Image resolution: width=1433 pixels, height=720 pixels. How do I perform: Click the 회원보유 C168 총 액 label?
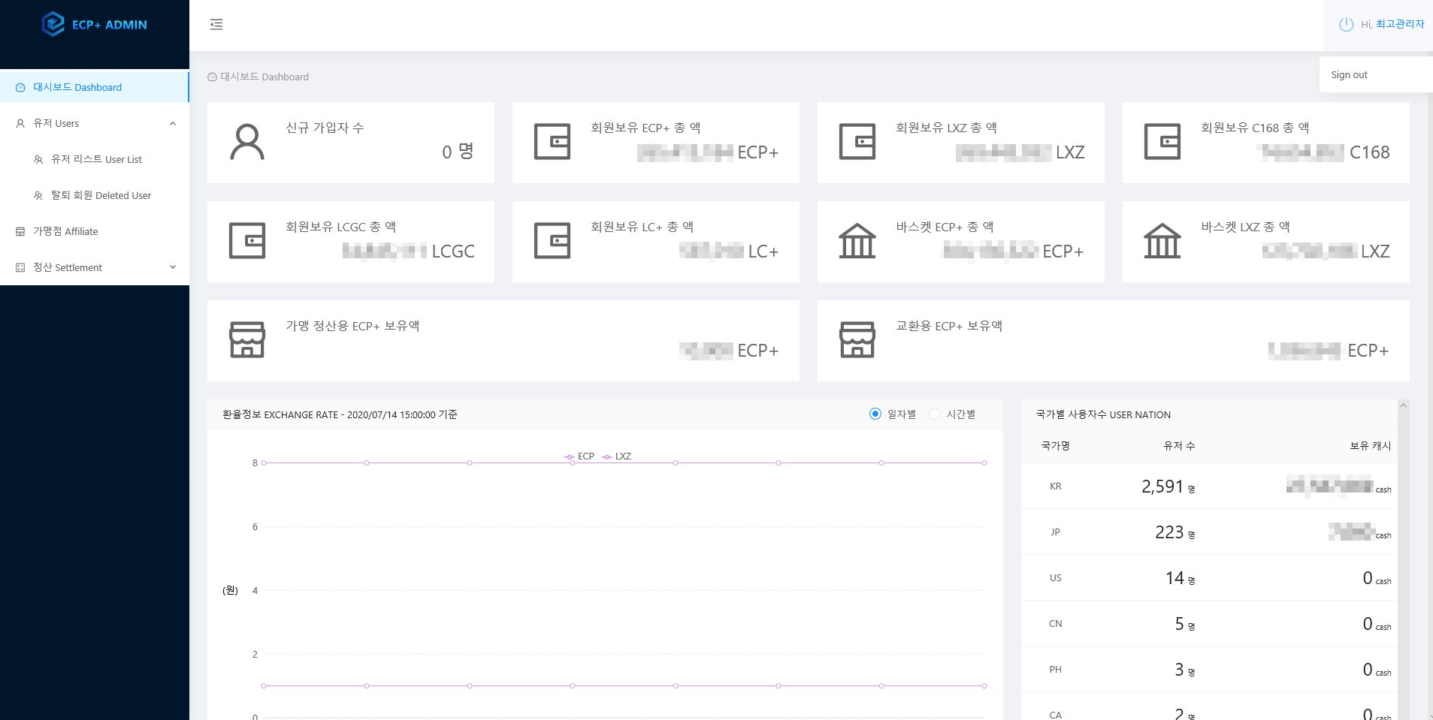pyautogui.click(x=1255, y=128)
